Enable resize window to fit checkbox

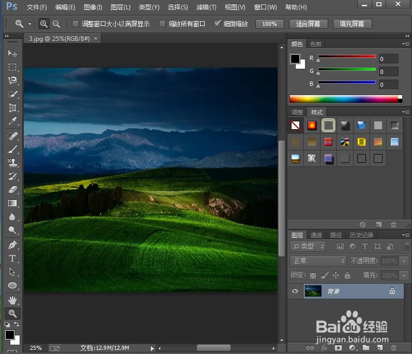(75, 24)
